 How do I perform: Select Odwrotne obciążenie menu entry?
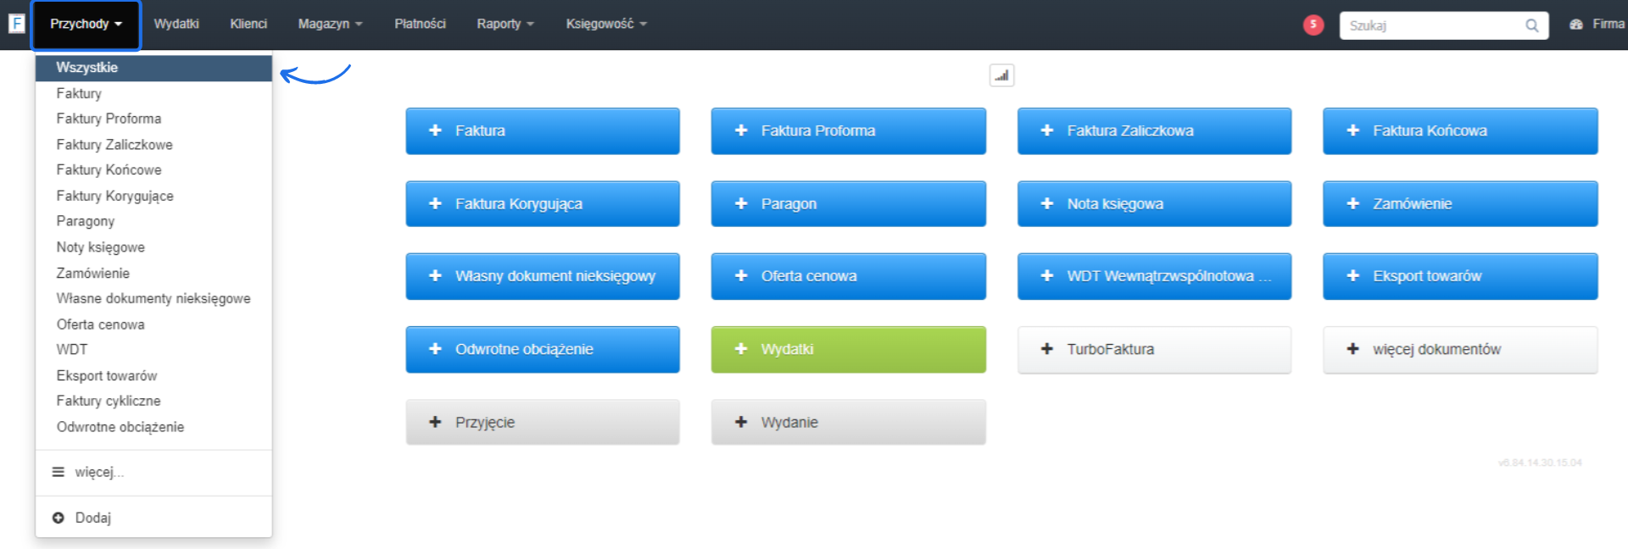tap(153, 427)
